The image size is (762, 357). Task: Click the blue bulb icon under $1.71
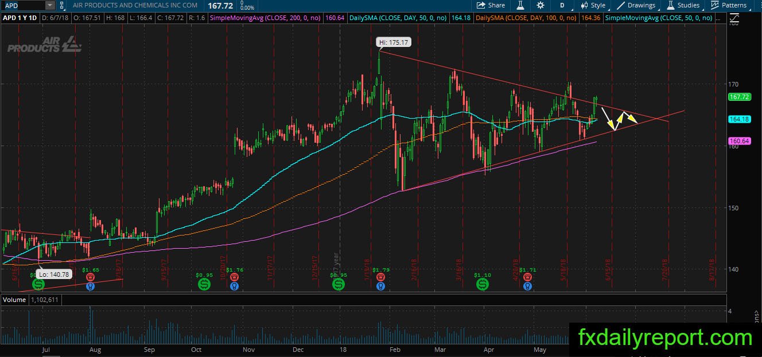click(x=527, y=285)
